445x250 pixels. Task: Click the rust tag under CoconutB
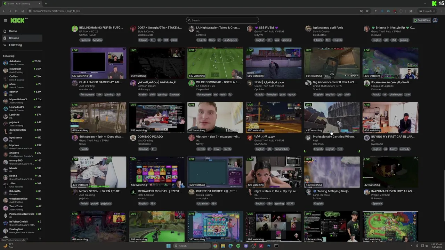tap(340, 149)
